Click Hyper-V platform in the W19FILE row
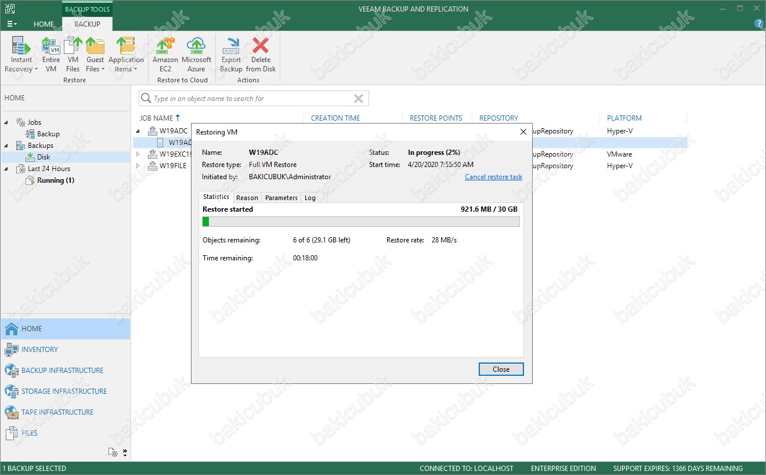The width and height of the screenshot is (766, 475). tap(620, 166)
